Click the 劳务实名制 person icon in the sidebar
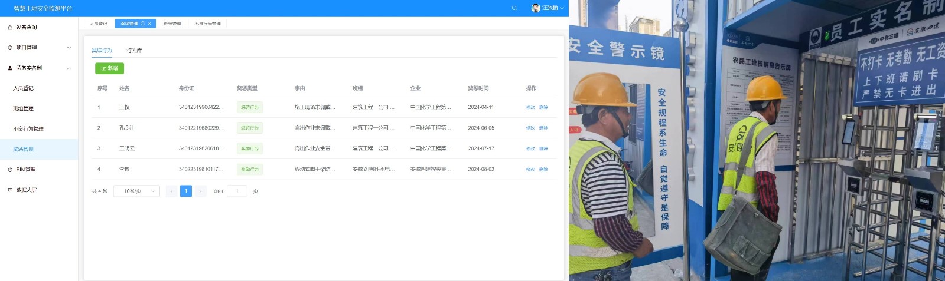Image resolution: width=945 pixels, height=281 pixels. click(x=10, y=68)
